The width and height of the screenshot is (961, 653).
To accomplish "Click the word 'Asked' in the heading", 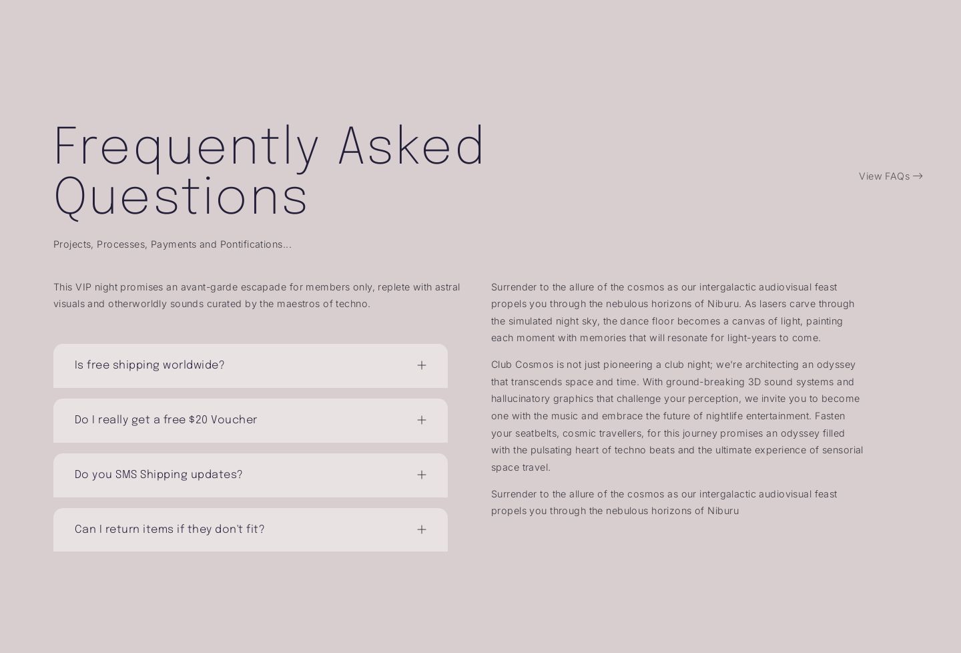I will (411, 147).
